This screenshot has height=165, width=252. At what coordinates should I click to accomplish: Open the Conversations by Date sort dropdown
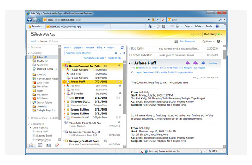95,58
